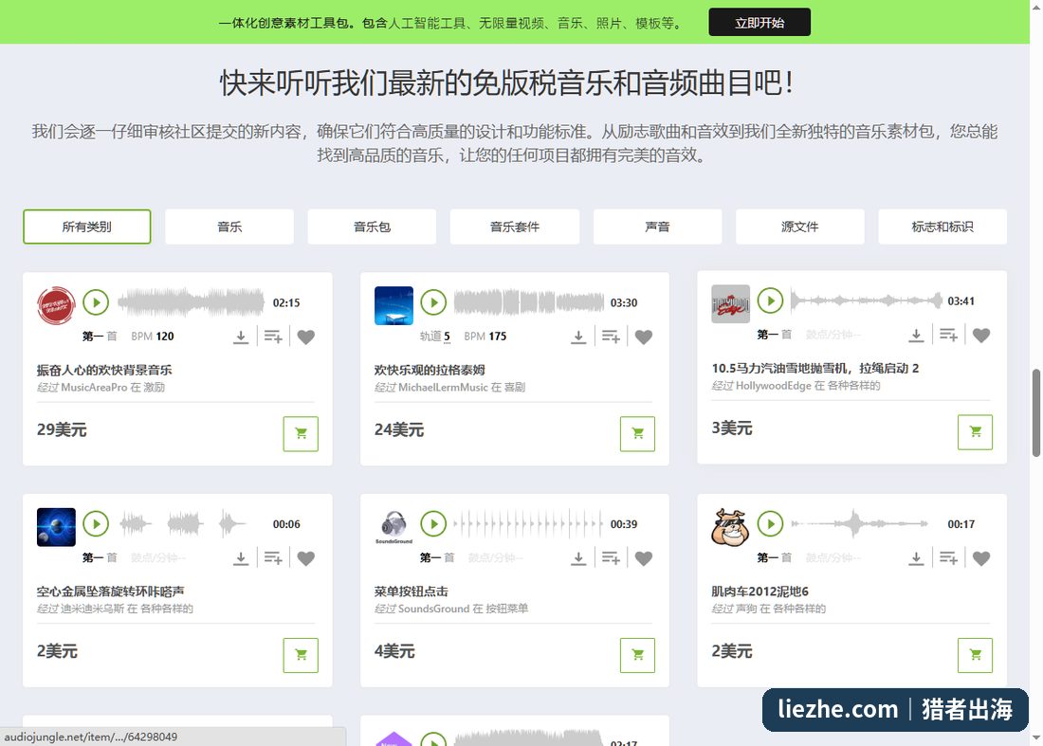Favorite the 欢快乐观的拉格泰姆 track
The image size is (1043, 746).
(644, 337)
